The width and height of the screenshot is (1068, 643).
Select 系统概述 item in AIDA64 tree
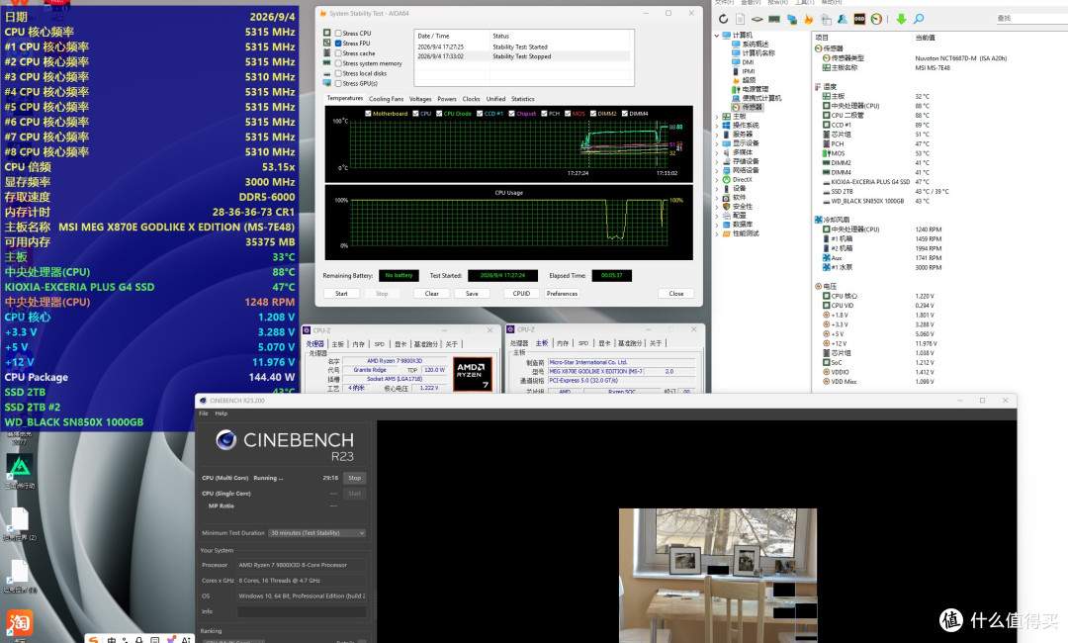750,45
